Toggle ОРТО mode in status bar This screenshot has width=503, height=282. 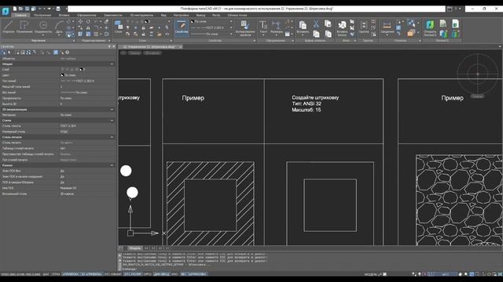[x=148, y=274]
